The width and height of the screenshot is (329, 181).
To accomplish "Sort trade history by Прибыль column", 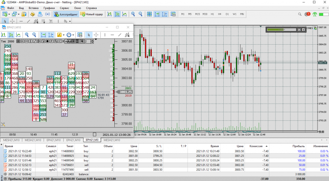I will [299, 146].
